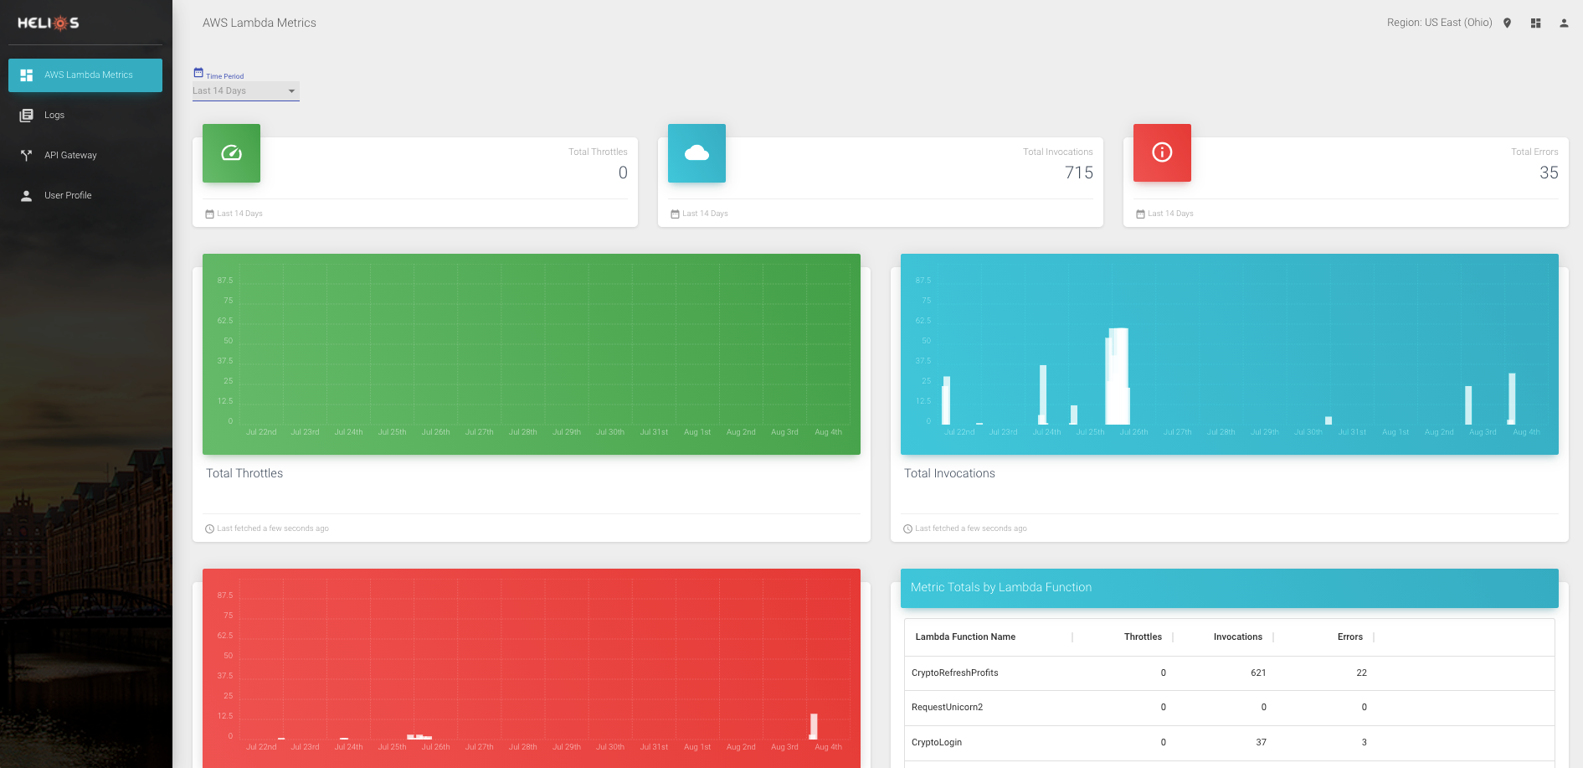Image resolution: width=1583 pixels, height=768 pixels.
Task: Open the dashboard grid icon in the header
Action: coord(1535,23)
